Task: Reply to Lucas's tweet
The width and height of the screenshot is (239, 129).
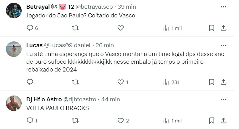Action: tap(30, 82)
